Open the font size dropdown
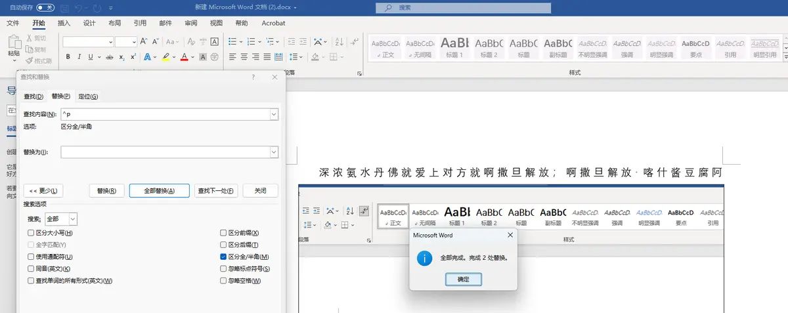The width and height of the screenshot is (788, 313). [133, 41]
